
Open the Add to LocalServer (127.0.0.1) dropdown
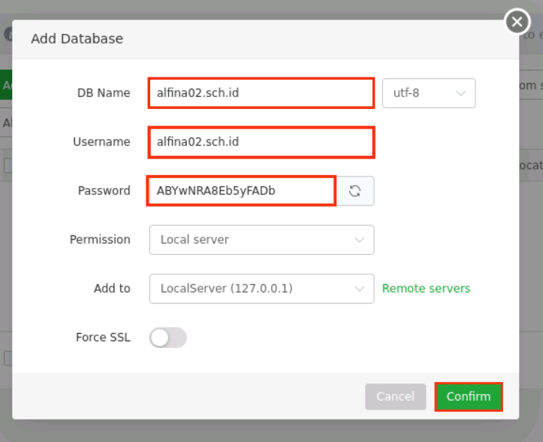tap(261, 289)
